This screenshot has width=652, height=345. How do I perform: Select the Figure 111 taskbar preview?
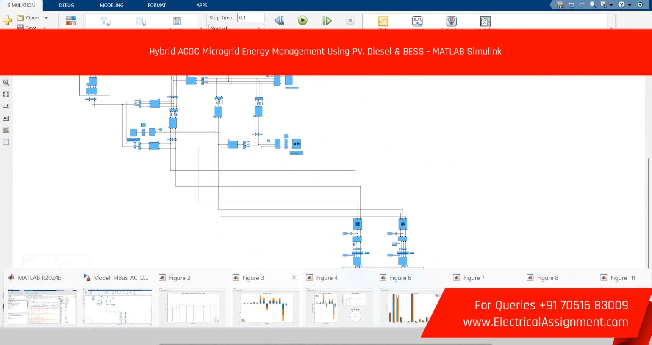pyautogui.click(x=618, y=278)
